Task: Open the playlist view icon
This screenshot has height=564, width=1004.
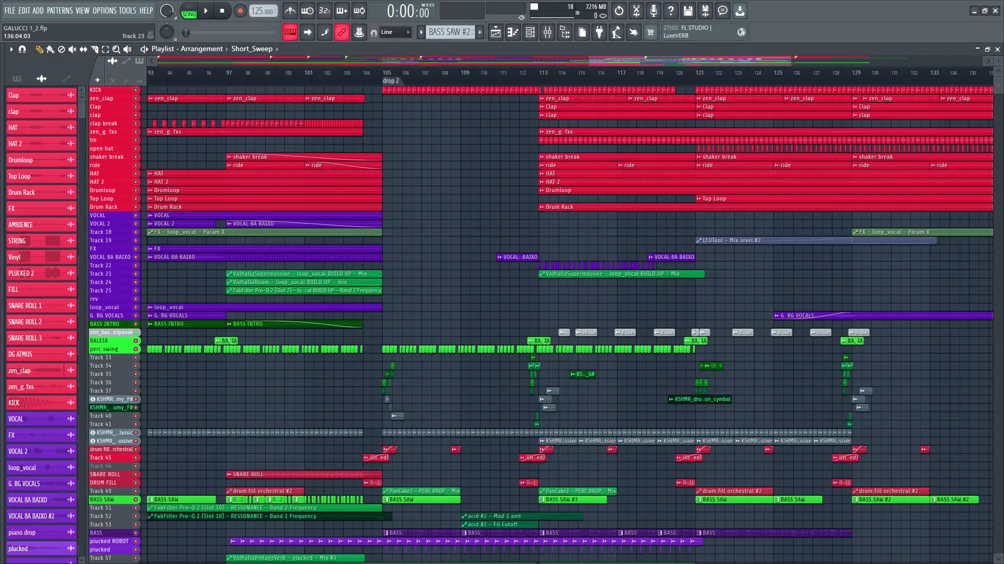Action: [x=496, y=32]
